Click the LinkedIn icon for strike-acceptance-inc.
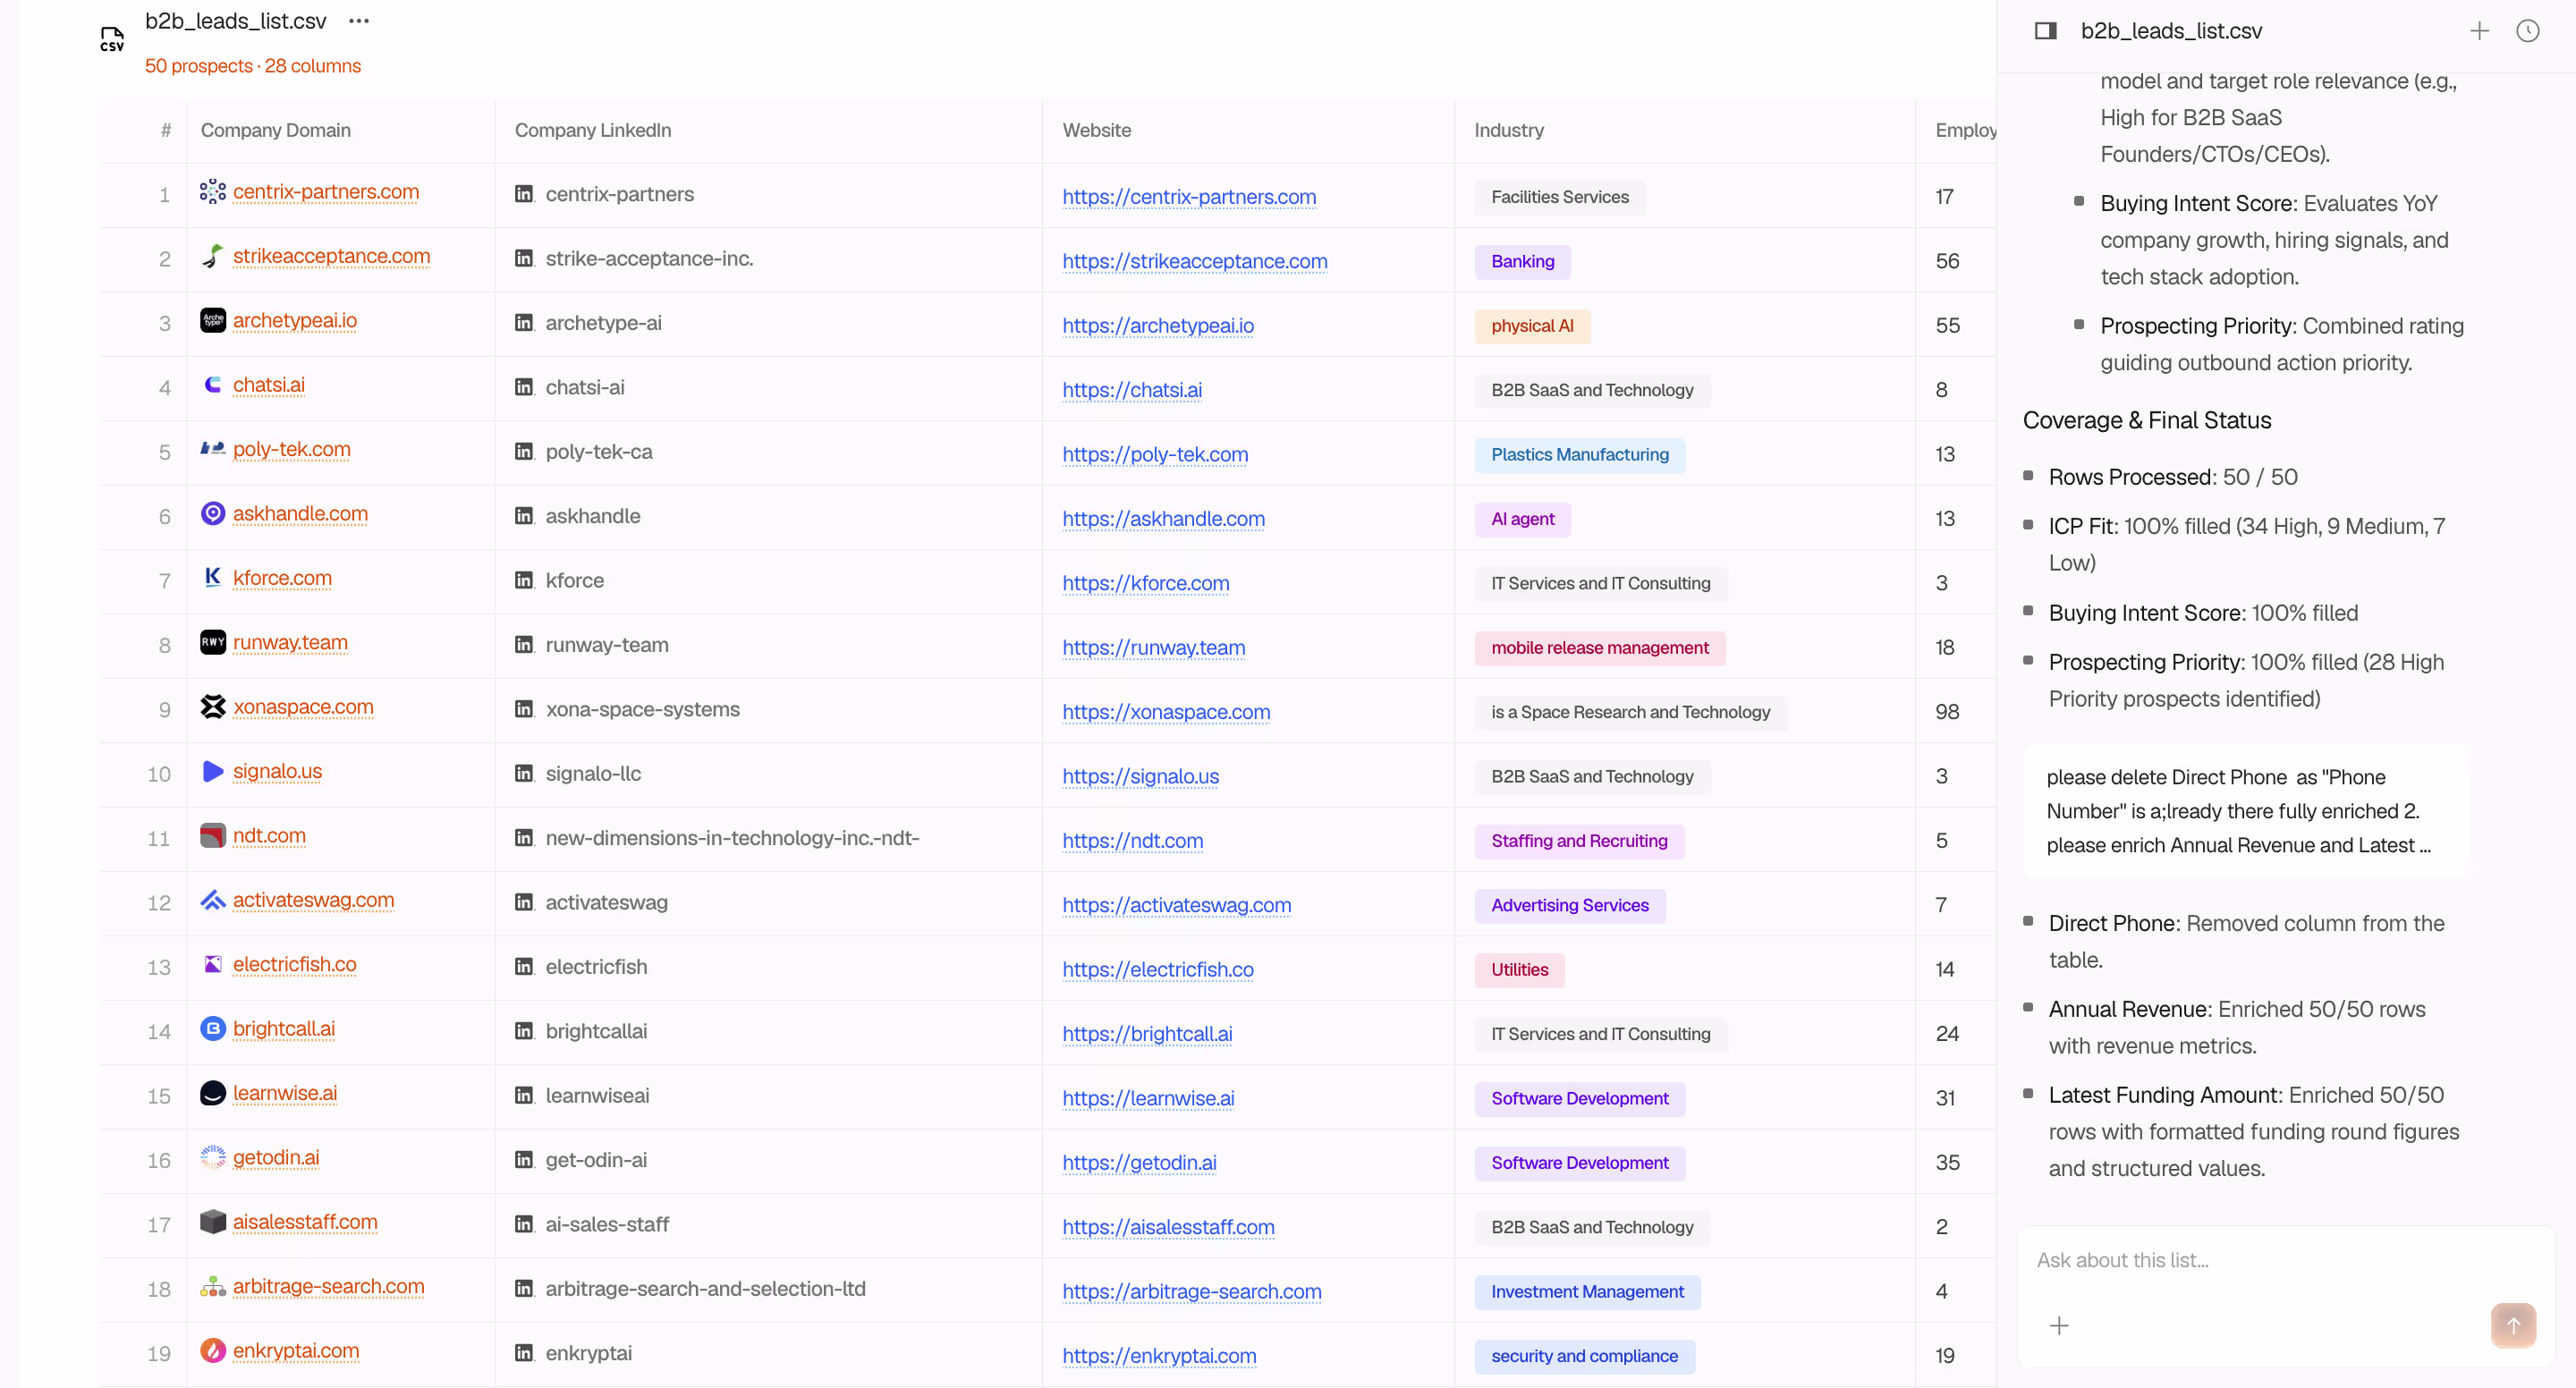The image size is (2576, 1388). click(524, 258)
